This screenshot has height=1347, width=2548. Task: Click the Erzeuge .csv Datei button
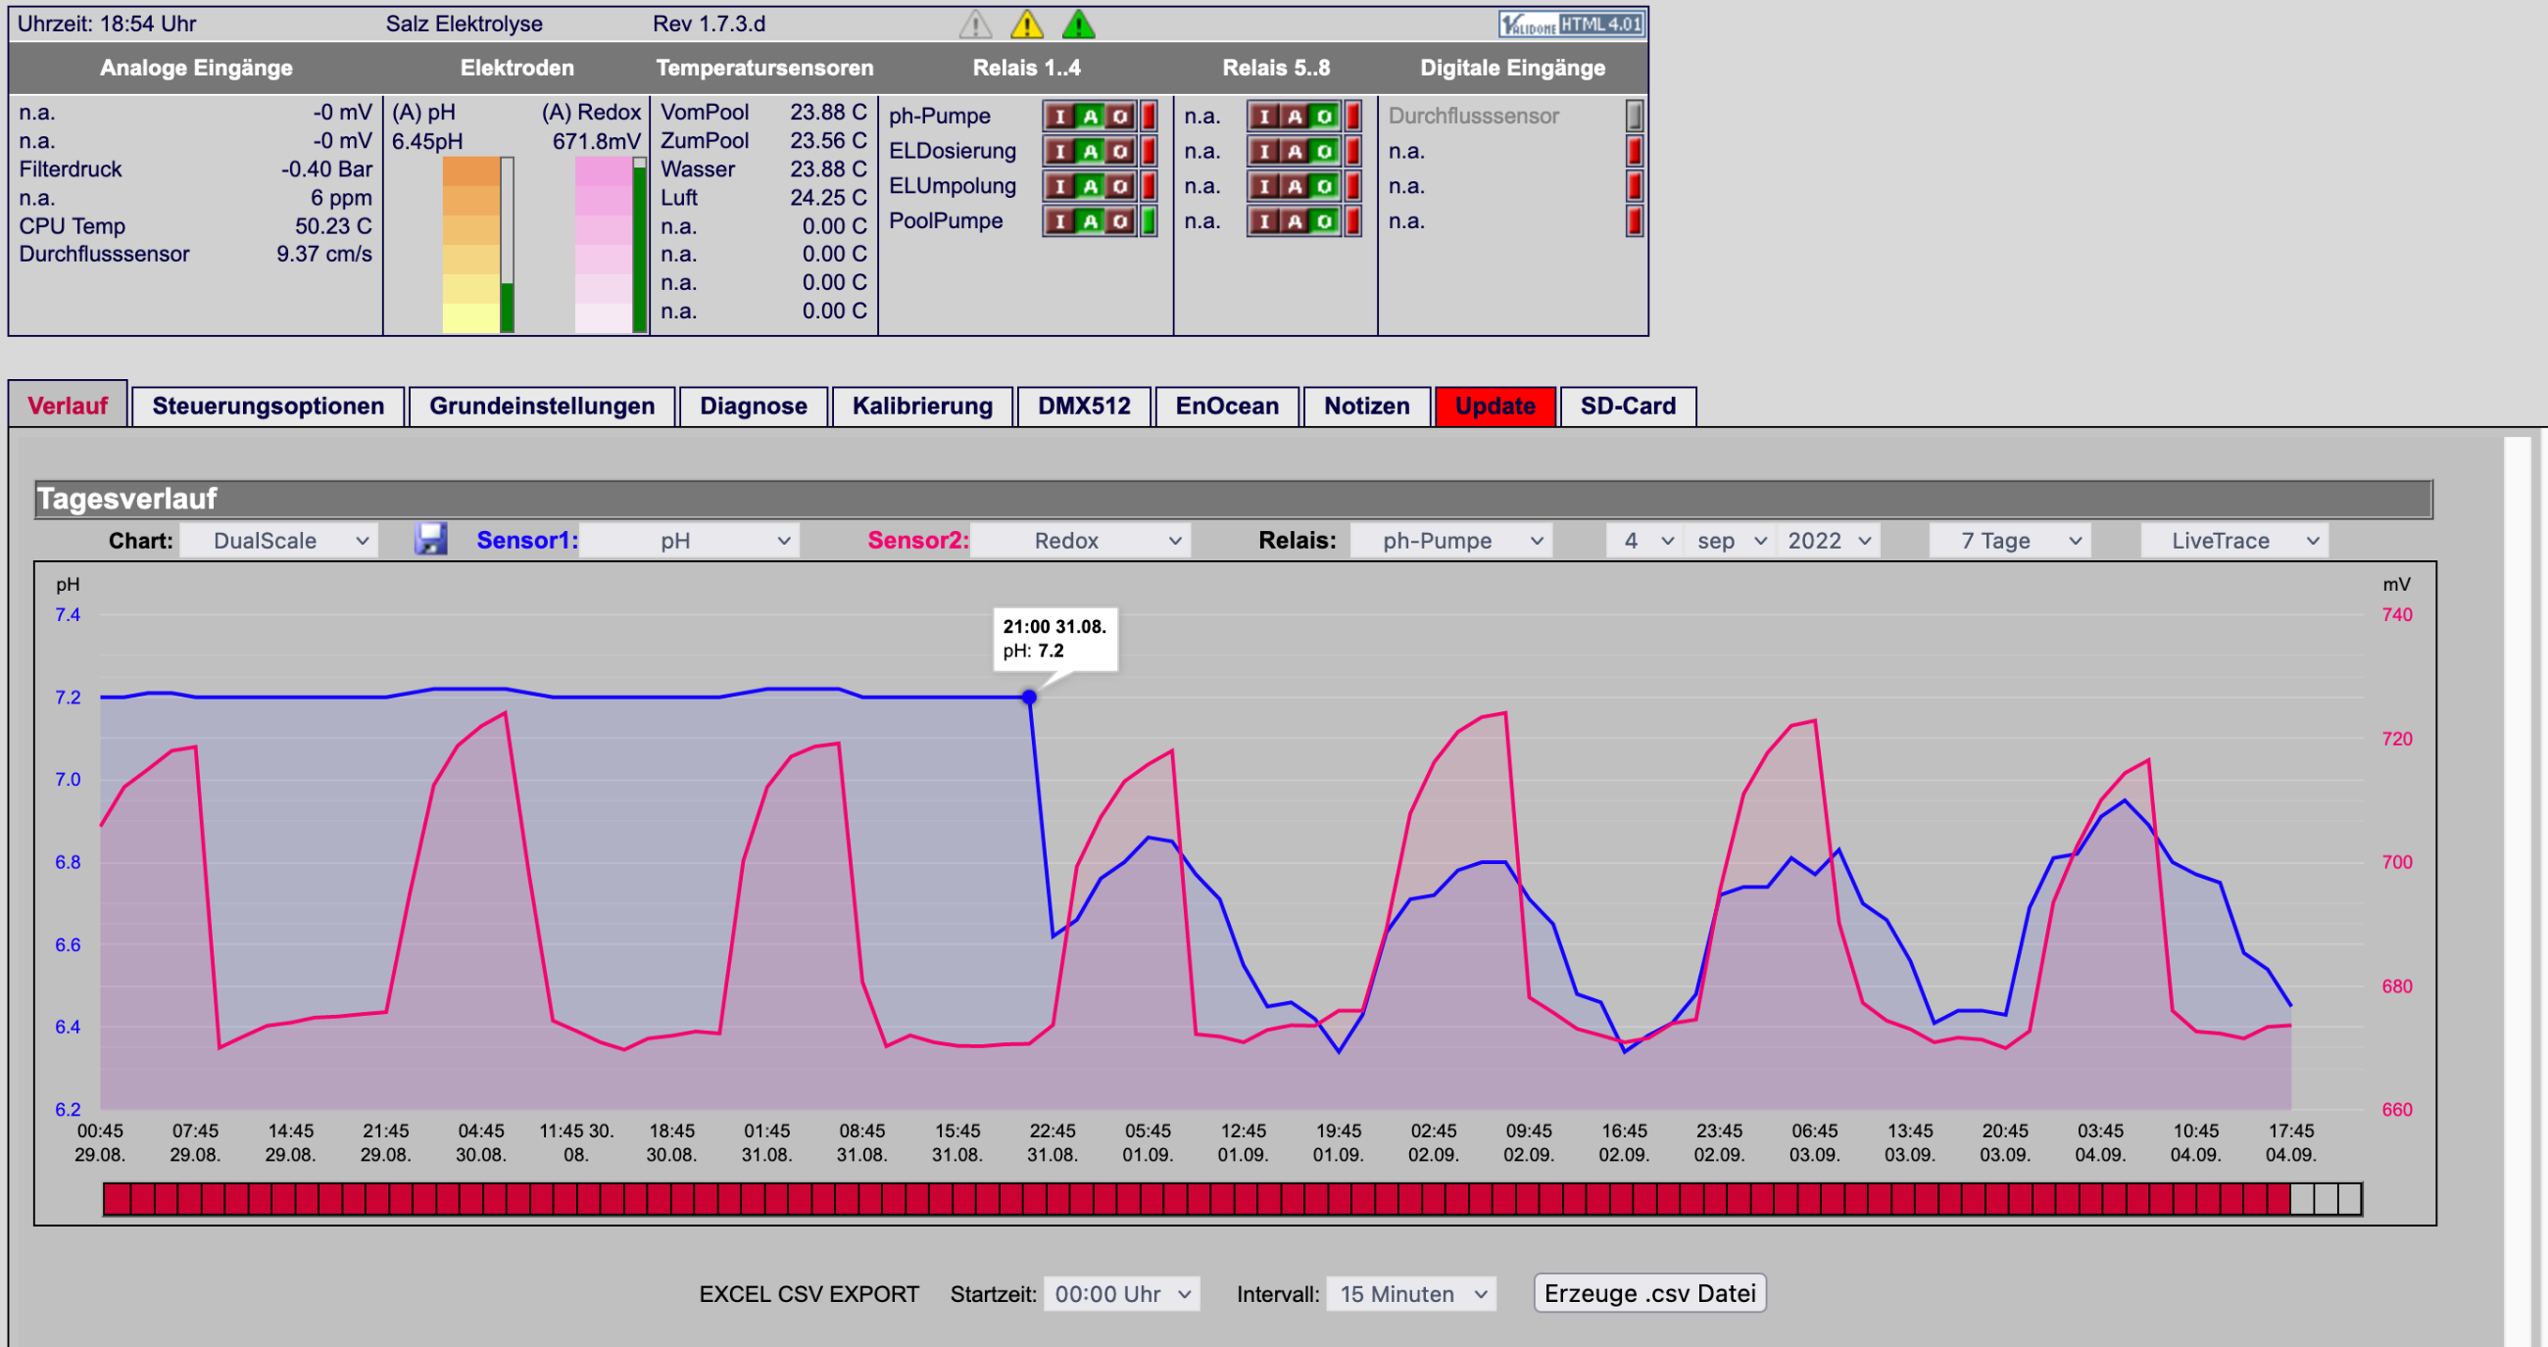(x=1650, y=1293)
